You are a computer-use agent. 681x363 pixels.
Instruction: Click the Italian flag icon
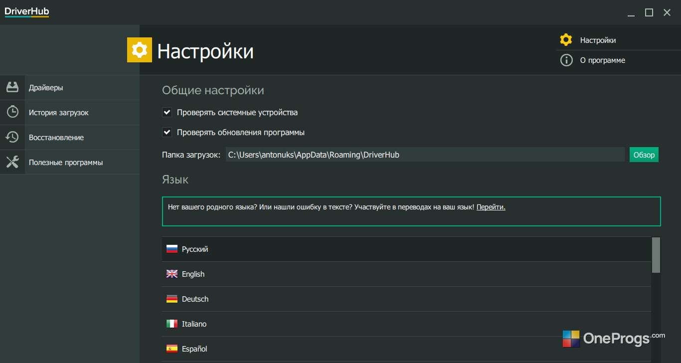172,324
